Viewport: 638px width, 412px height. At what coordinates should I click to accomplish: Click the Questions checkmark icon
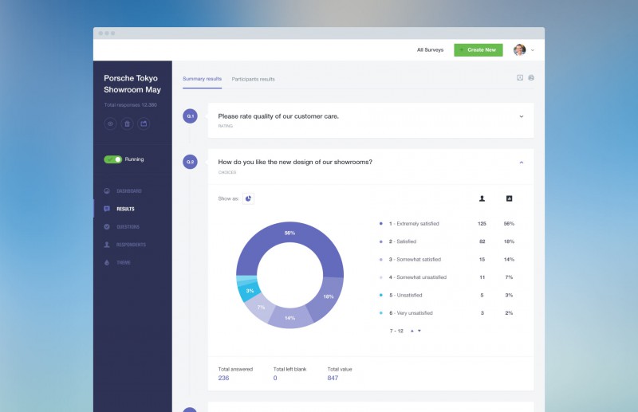tap(107, 226)
